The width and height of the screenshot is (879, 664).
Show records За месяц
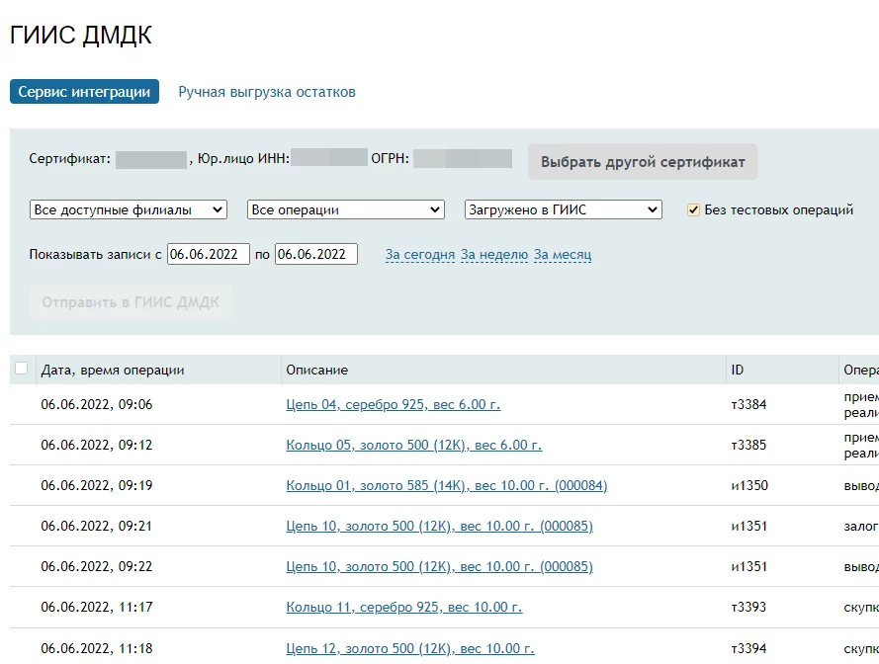[563, 255]
